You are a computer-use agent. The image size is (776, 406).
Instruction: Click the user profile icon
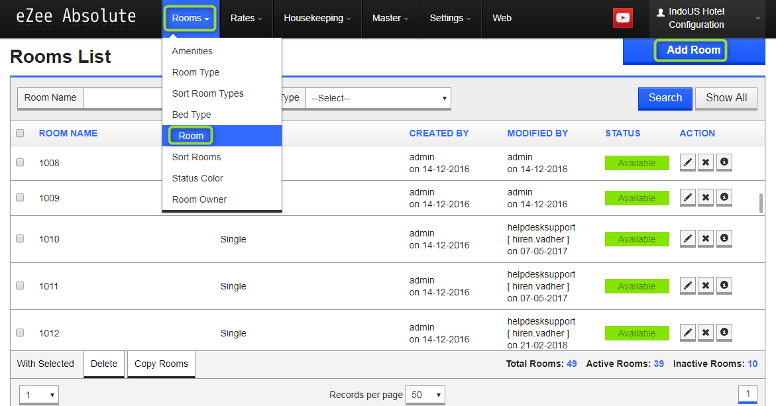pos(661,13)
